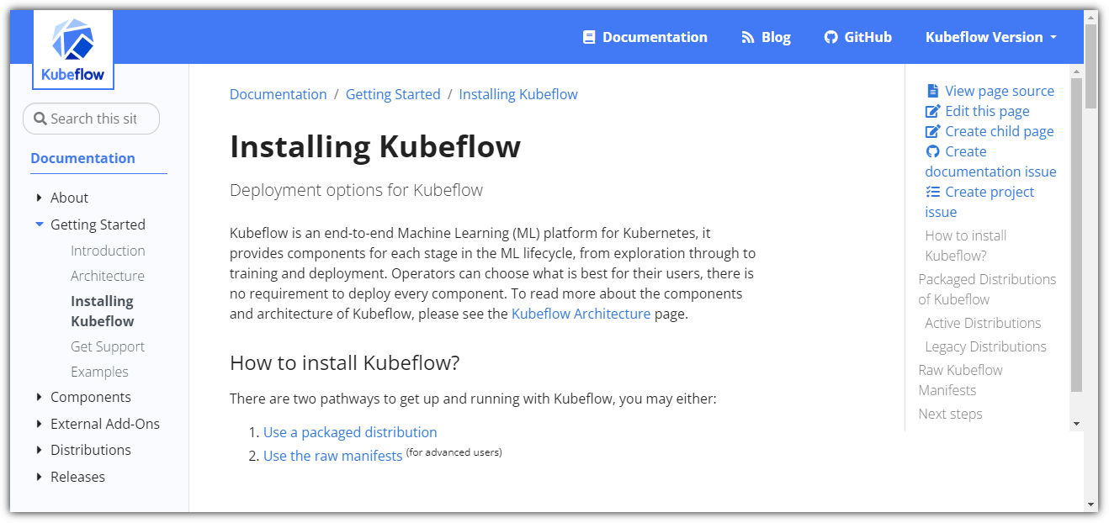Viewport: 1109px width, 523px height.
Task: Collapse the Getting Started section arrow
Action: 39,225
